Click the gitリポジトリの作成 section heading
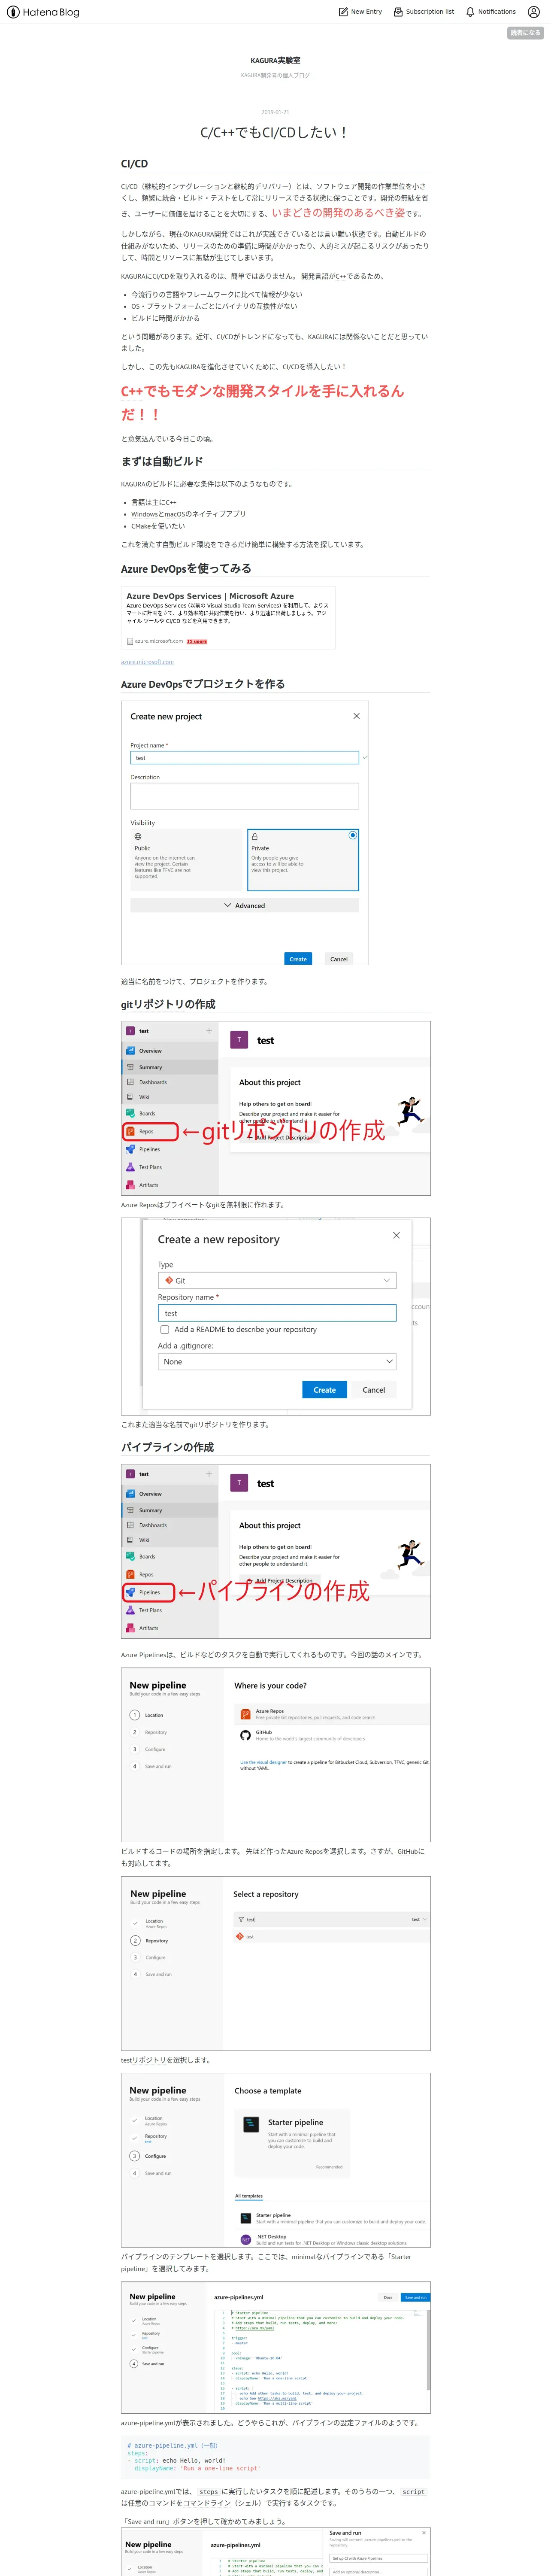This screenshot has width=551, height=2576. [168, 1004]
